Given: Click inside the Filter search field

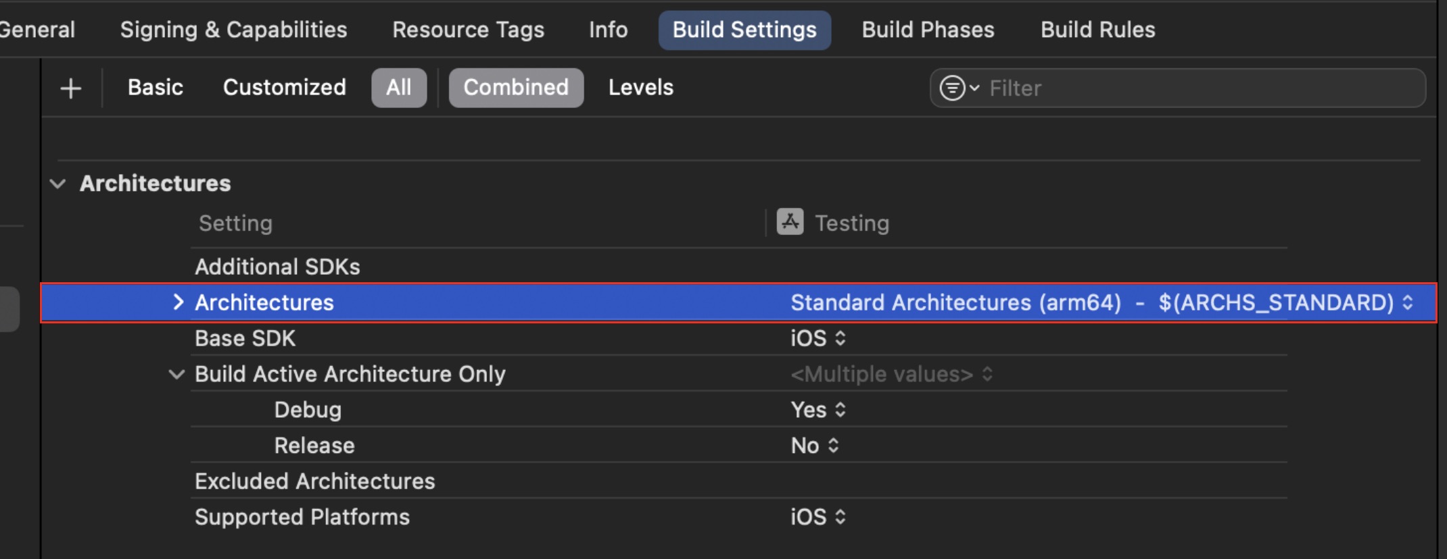Looking at the screenshot, I should (1149, 88).
